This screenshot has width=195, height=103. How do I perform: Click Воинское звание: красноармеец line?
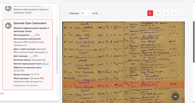coord(30,60)
